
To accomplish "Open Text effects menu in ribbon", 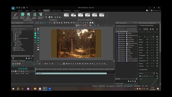I will (x=41, y=16).
